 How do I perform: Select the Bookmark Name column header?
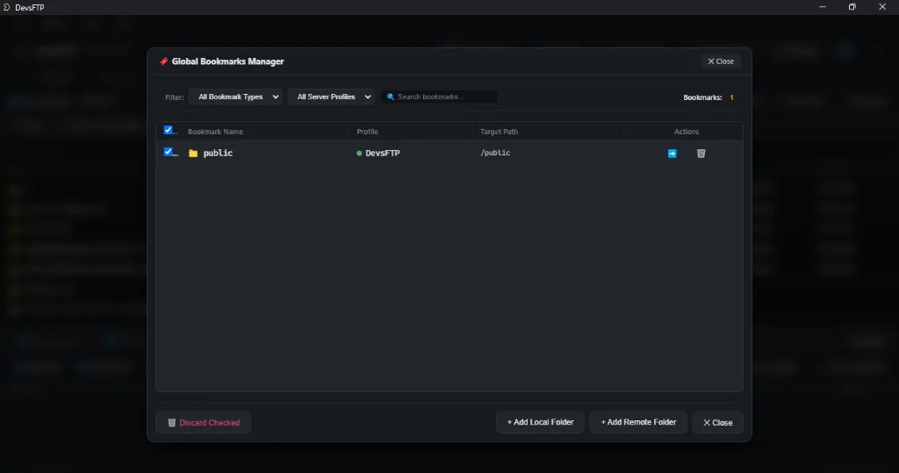[x=215, y=132]
